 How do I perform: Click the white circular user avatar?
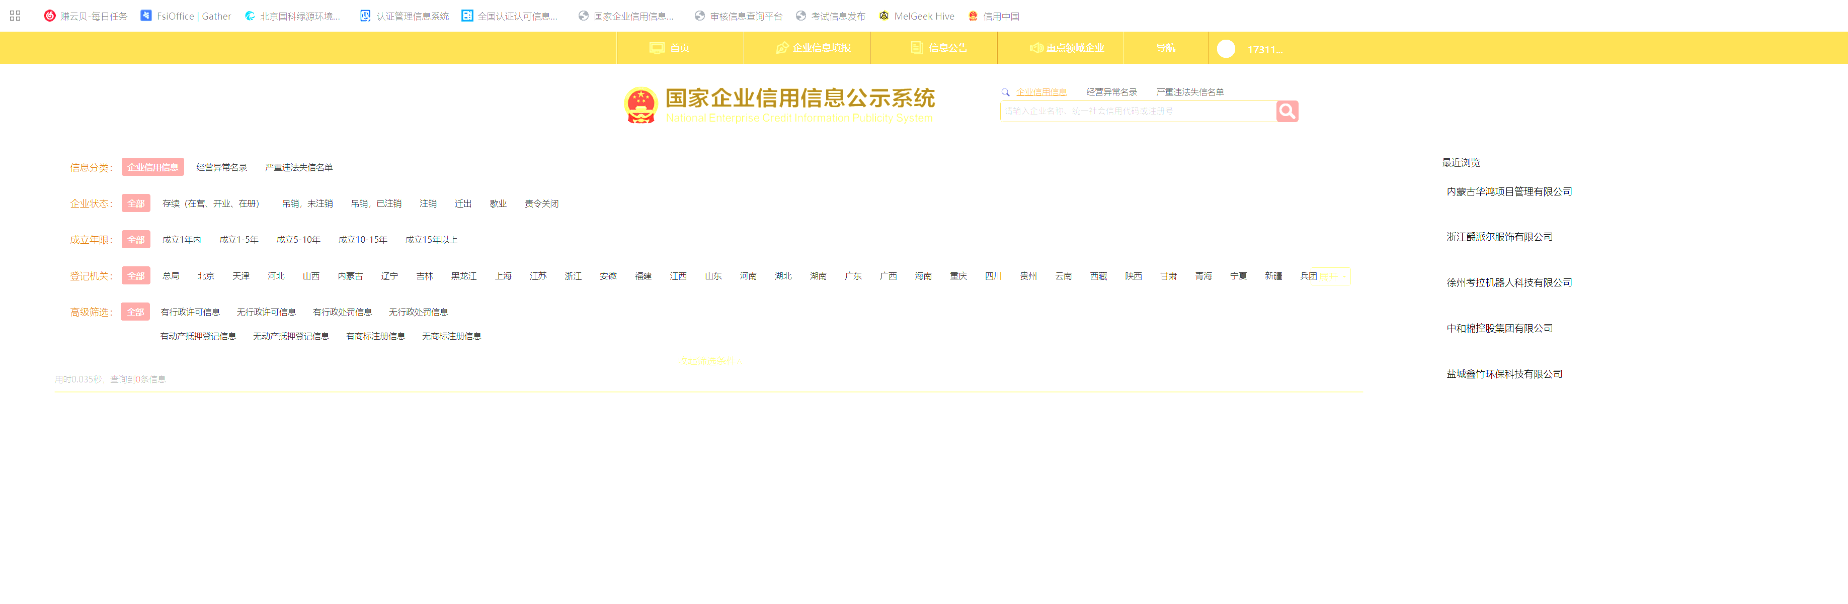(x=1225, y=49)
